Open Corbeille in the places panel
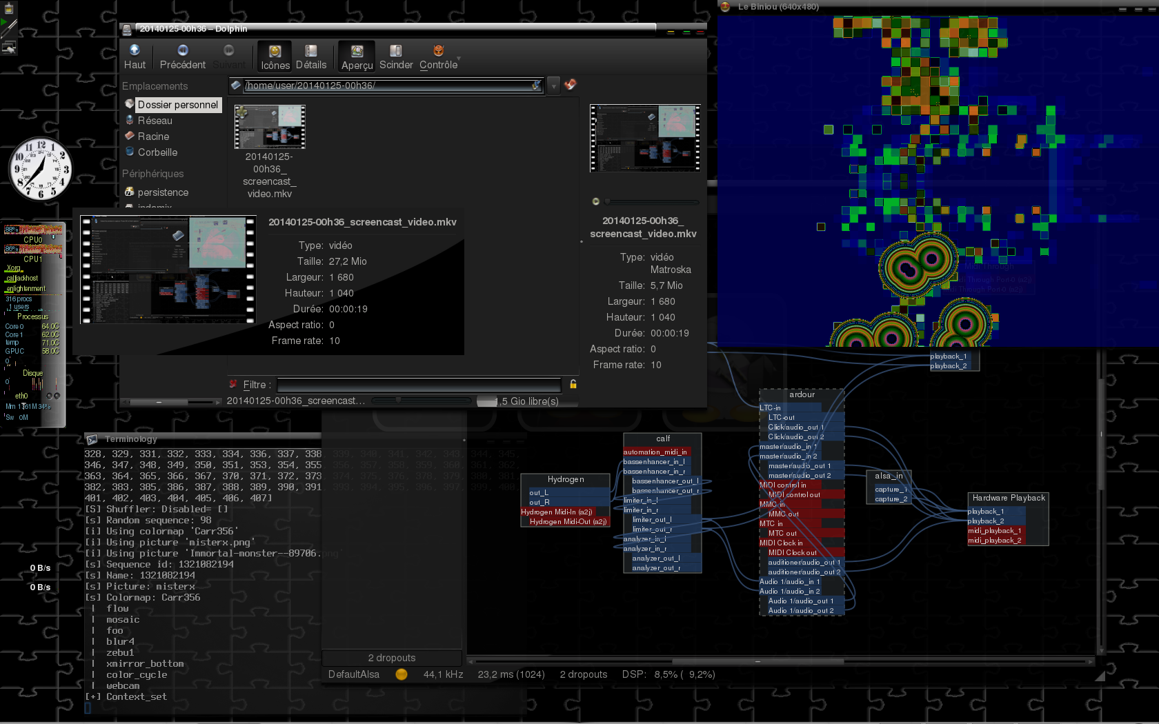 [157, 152]
